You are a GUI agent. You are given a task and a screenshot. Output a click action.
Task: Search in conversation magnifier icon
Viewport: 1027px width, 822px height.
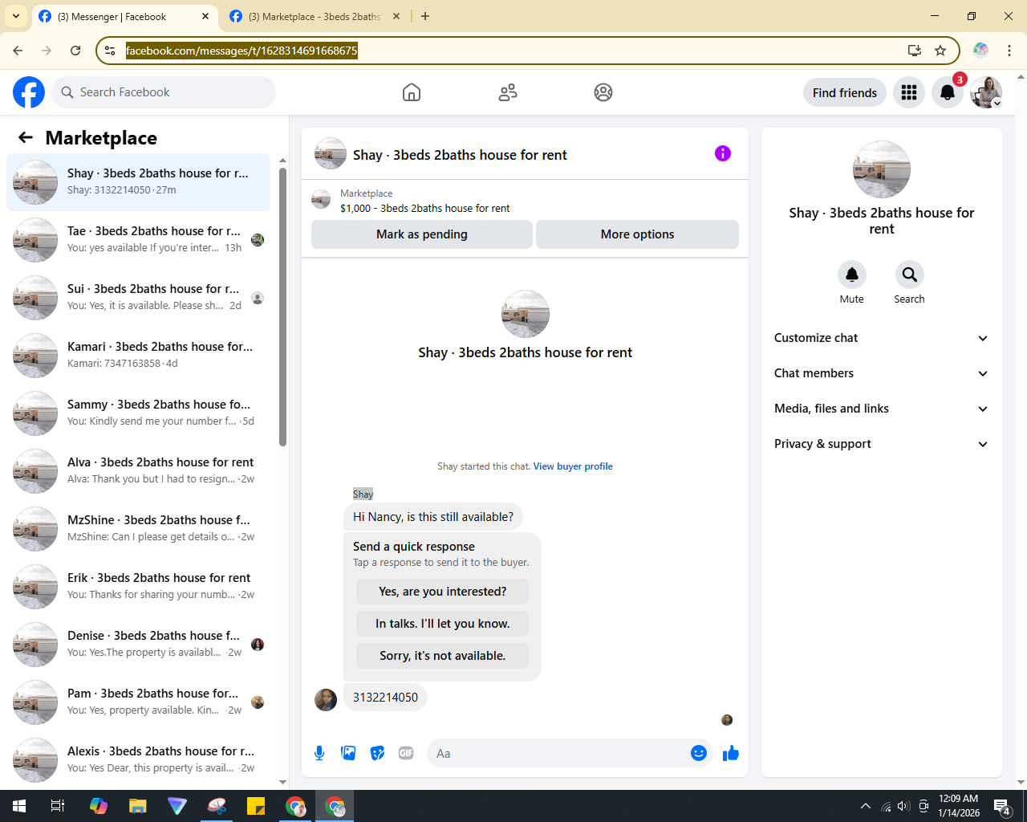[910, 275]
